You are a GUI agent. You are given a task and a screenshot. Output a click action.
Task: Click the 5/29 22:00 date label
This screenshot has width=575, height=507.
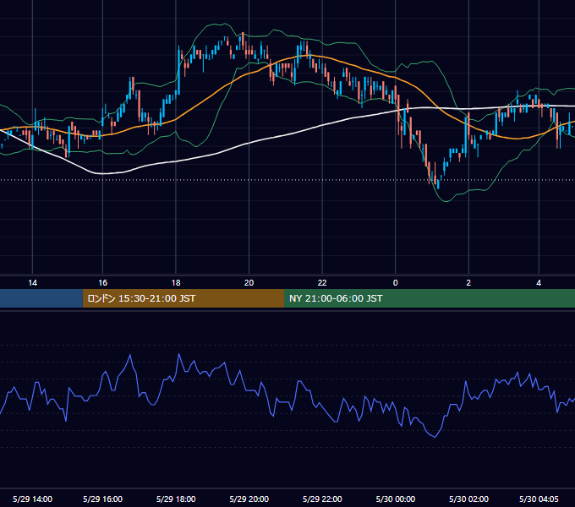[x=322, y=499]
